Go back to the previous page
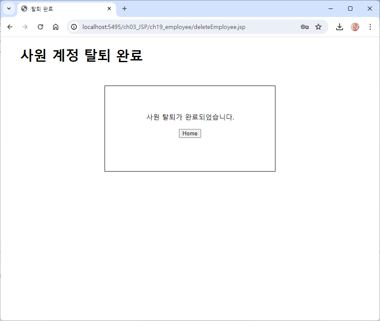 tap(10, 27)
